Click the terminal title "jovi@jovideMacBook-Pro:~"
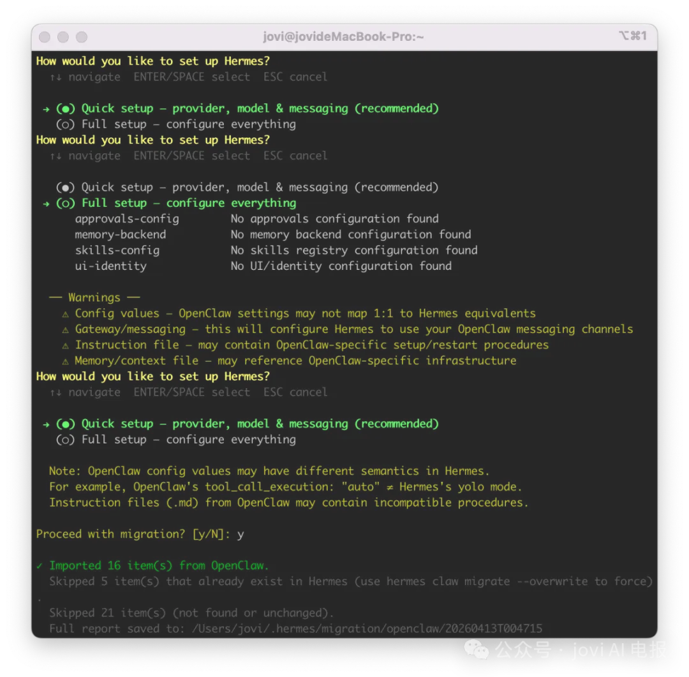Screen dimensions: 689x677 (x=343, y=36)
